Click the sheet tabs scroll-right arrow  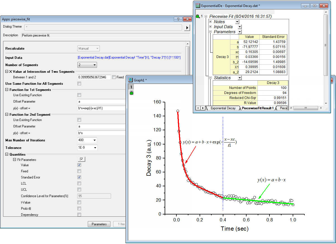tap(202, 108)
